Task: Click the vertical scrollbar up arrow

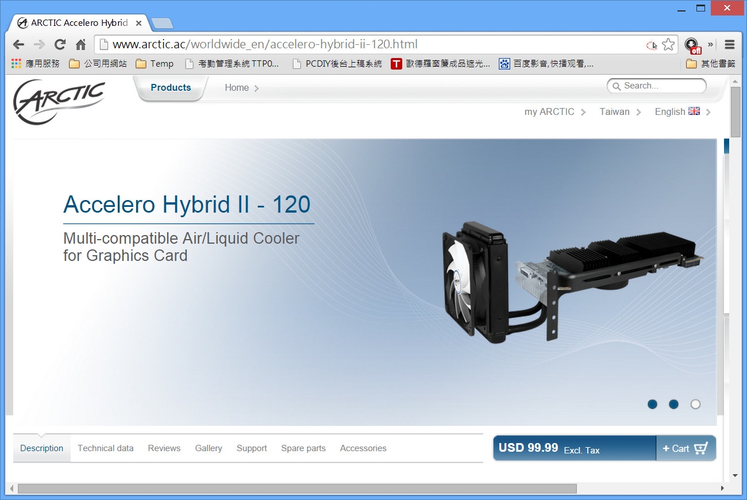Action: [x=736, y=82]
